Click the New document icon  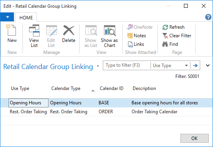pos(11,30)
